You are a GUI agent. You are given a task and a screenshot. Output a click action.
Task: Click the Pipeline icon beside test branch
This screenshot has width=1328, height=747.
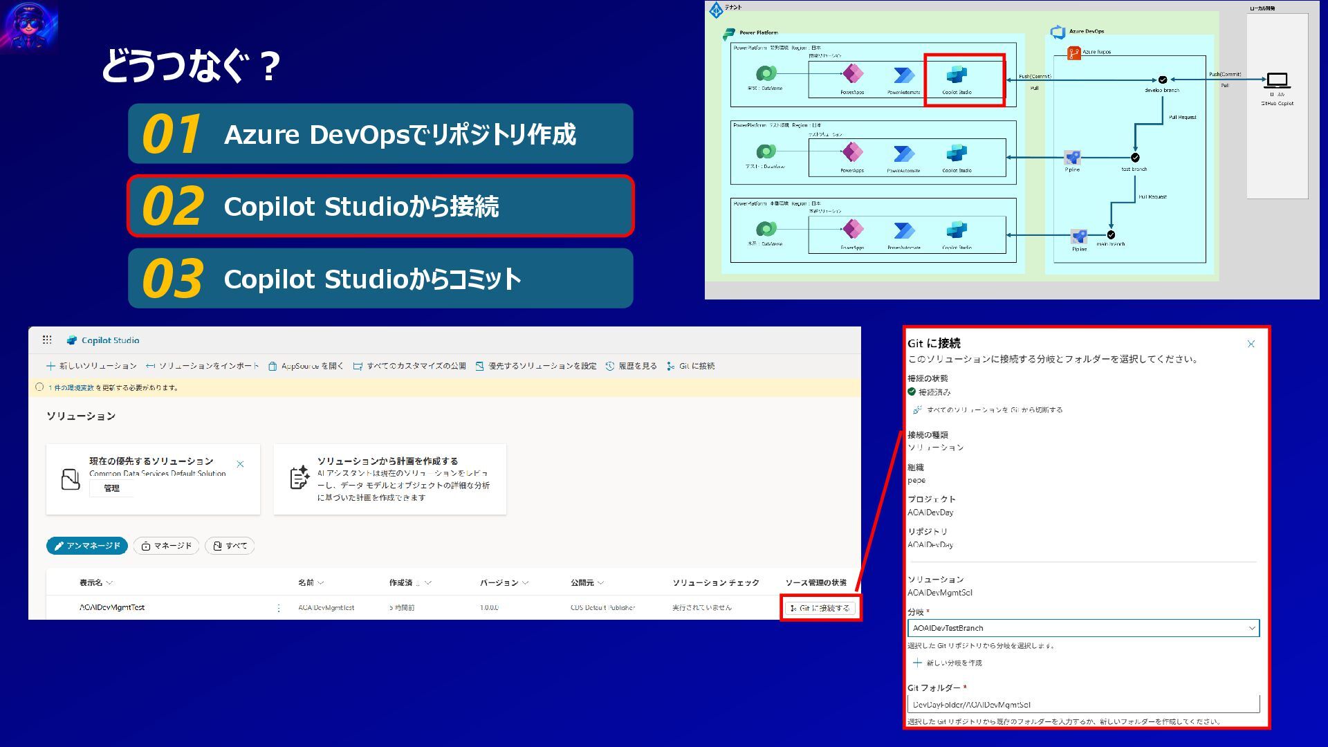pyautogui.click(x=1073, y=158)
